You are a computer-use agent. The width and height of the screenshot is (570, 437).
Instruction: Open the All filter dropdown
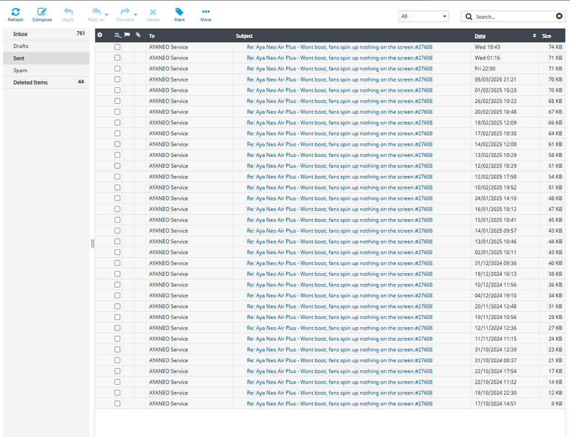tap(424, 16)
